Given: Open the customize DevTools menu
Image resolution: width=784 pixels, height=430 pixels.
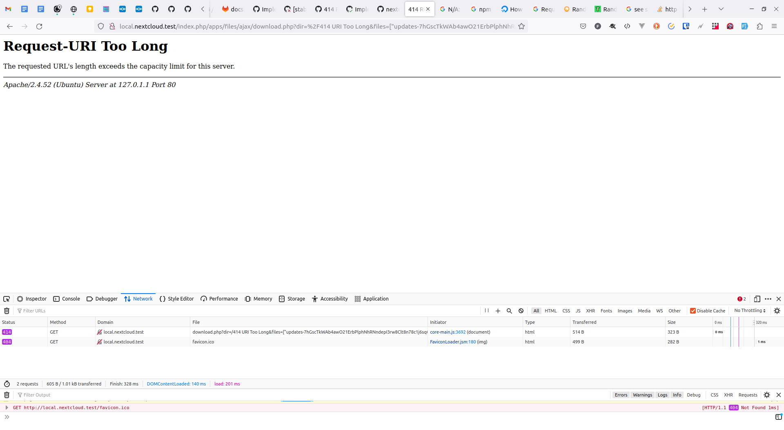Looking at the screenshot, I should (768, 299).
